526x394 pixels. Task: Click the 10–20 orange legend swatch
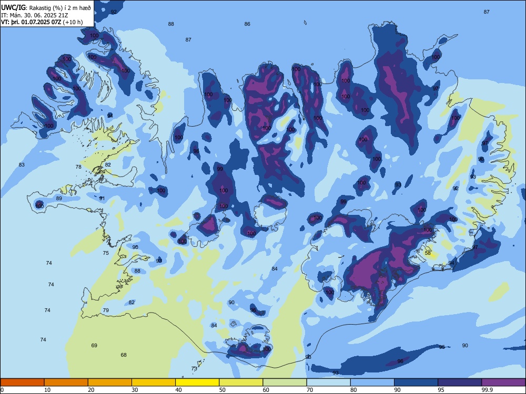(66, 382)
